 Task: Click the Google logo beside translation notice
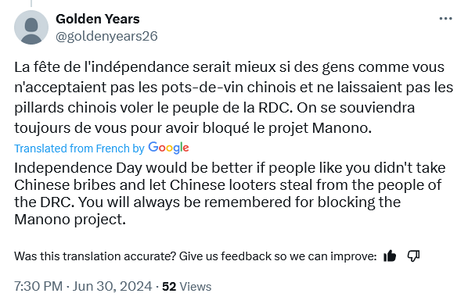(168, 148)
